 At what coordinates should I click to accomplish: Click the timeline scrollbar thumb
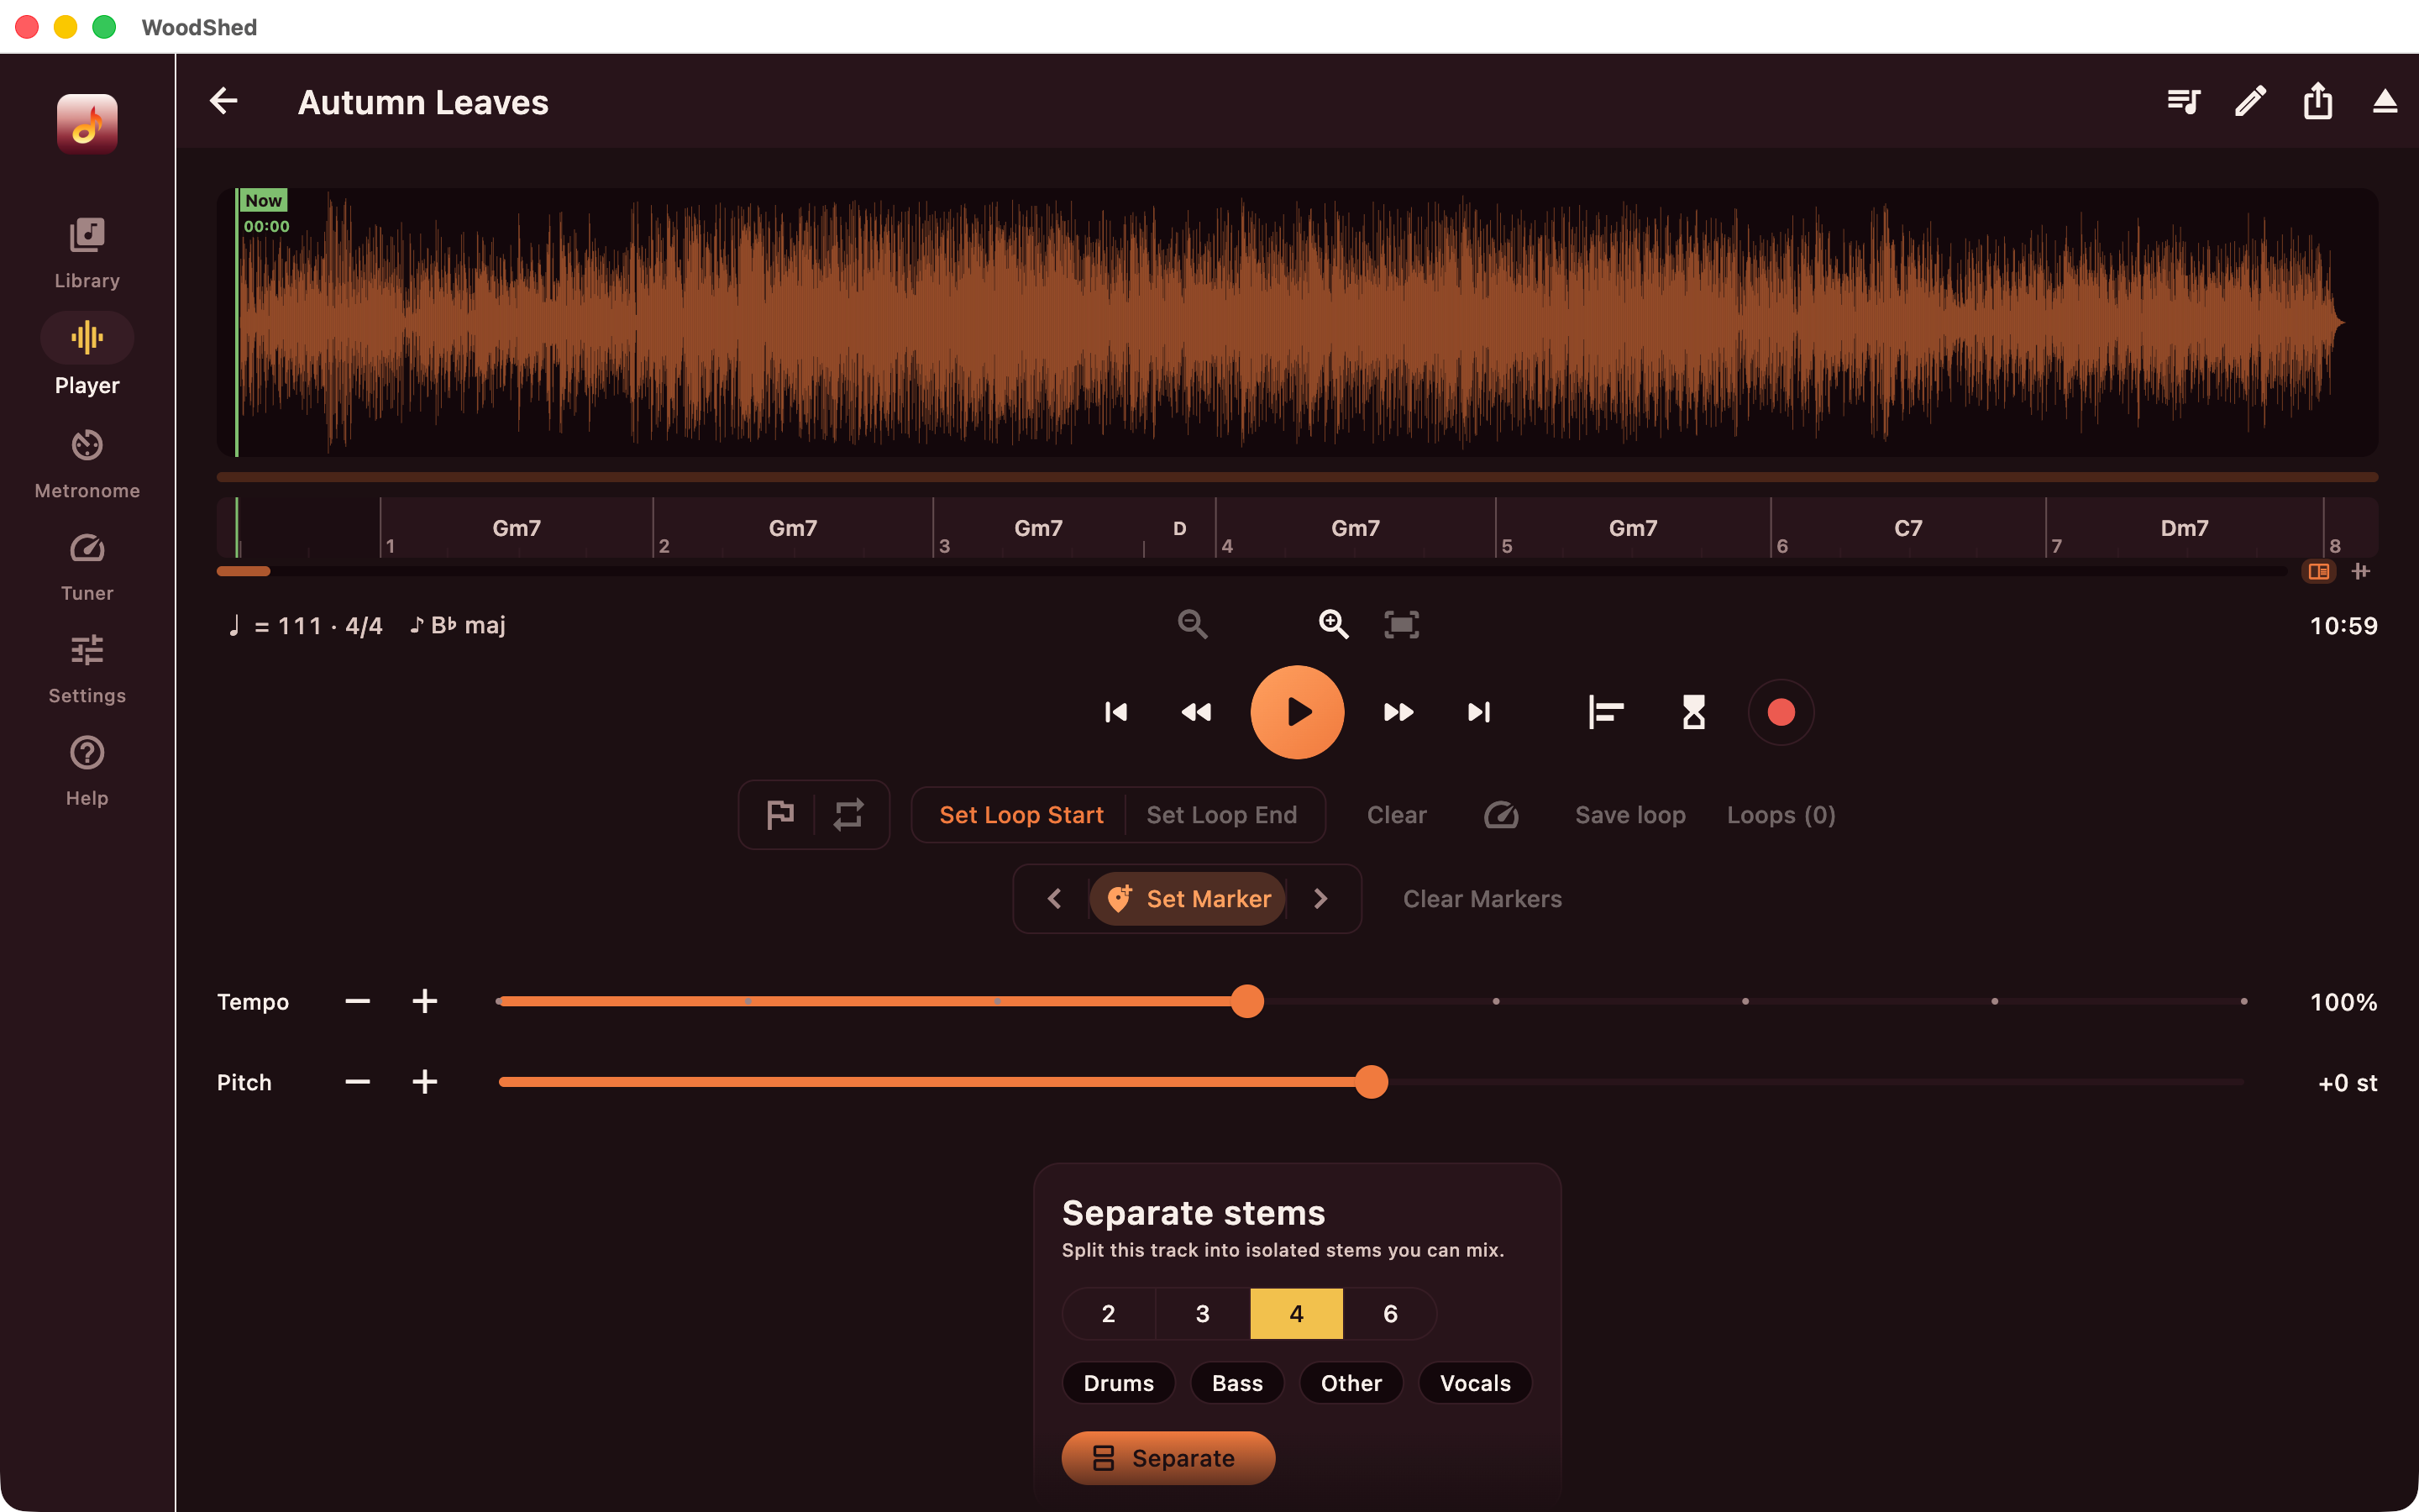tap(243, 571)
